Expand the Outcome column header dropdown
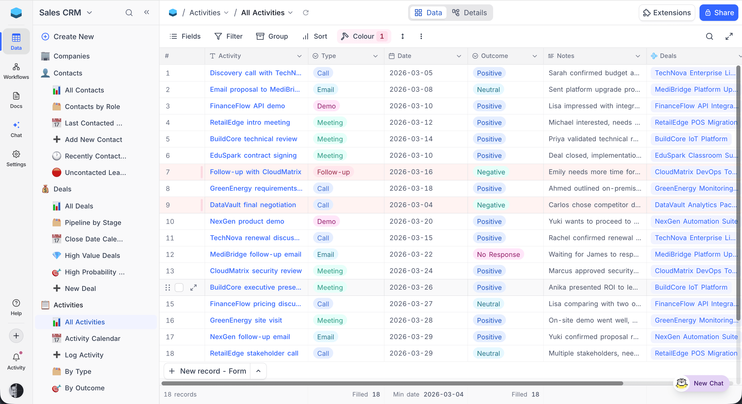The image size is (742, 404). [535, 56]
